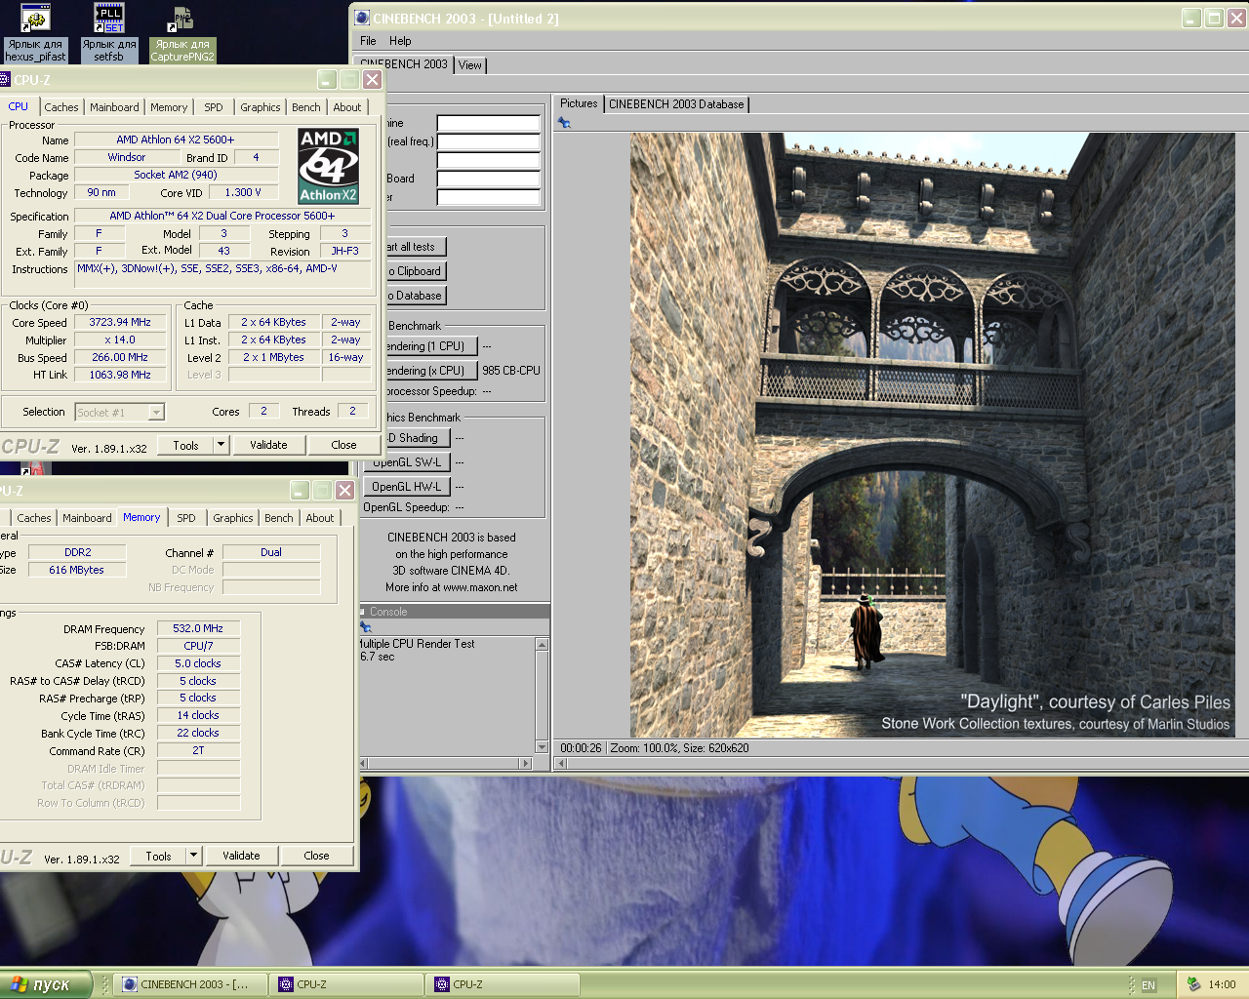Click Close button in lower CPU-Z window

tap(316, 856)
